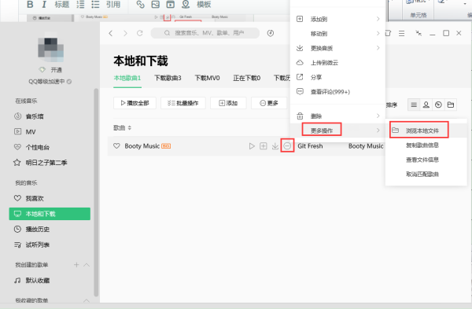Expand 移动到 submenu in context menu
The image size is (472, 309).
click(337, 34)
